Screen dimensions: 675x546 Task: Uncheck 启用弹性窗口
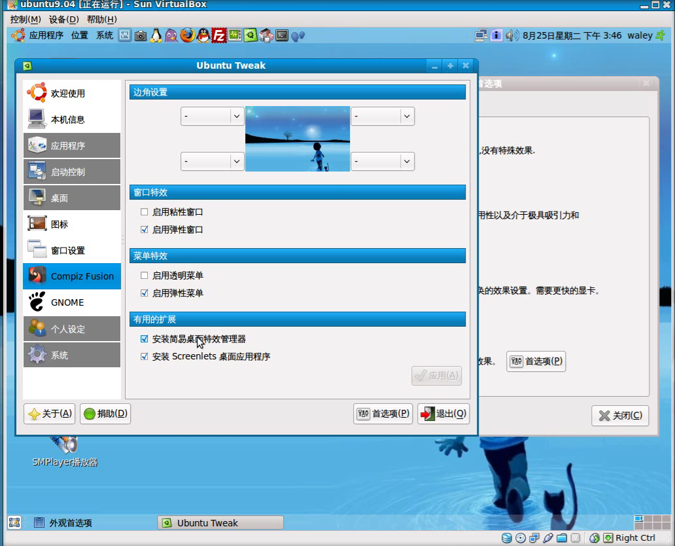click(x=144, y=230)
